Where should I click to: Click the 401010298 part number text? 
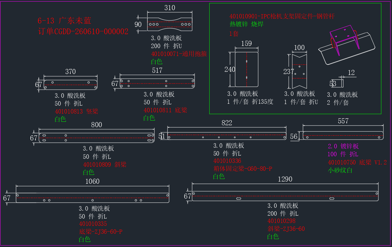click(281, 221)
